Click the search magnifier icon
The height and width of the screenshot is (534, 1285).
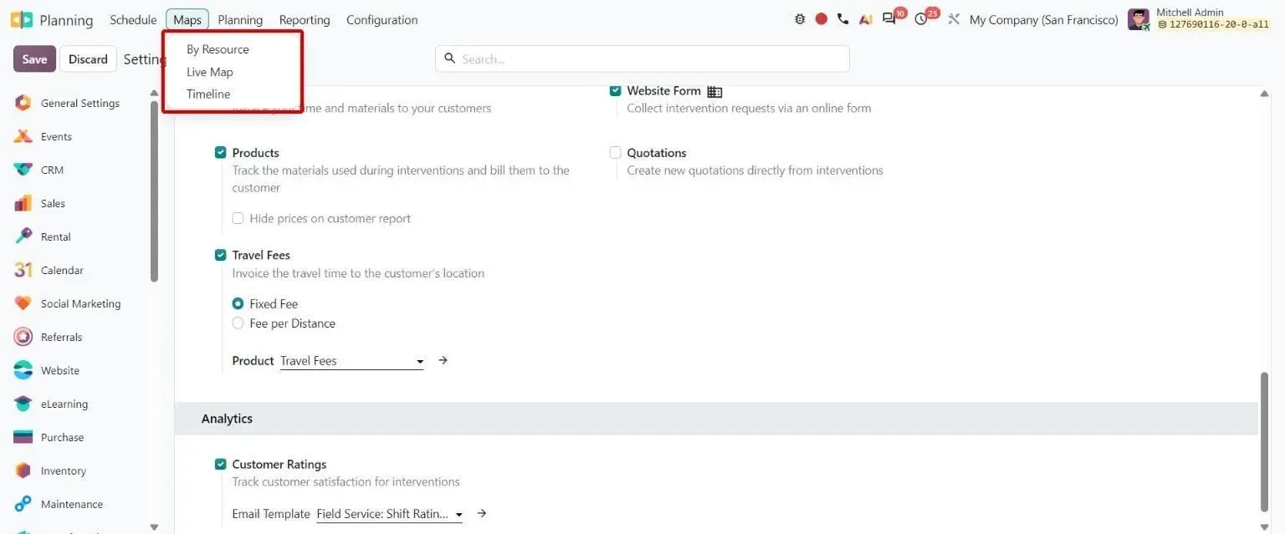pyautogui.click(x=449, y=58)
